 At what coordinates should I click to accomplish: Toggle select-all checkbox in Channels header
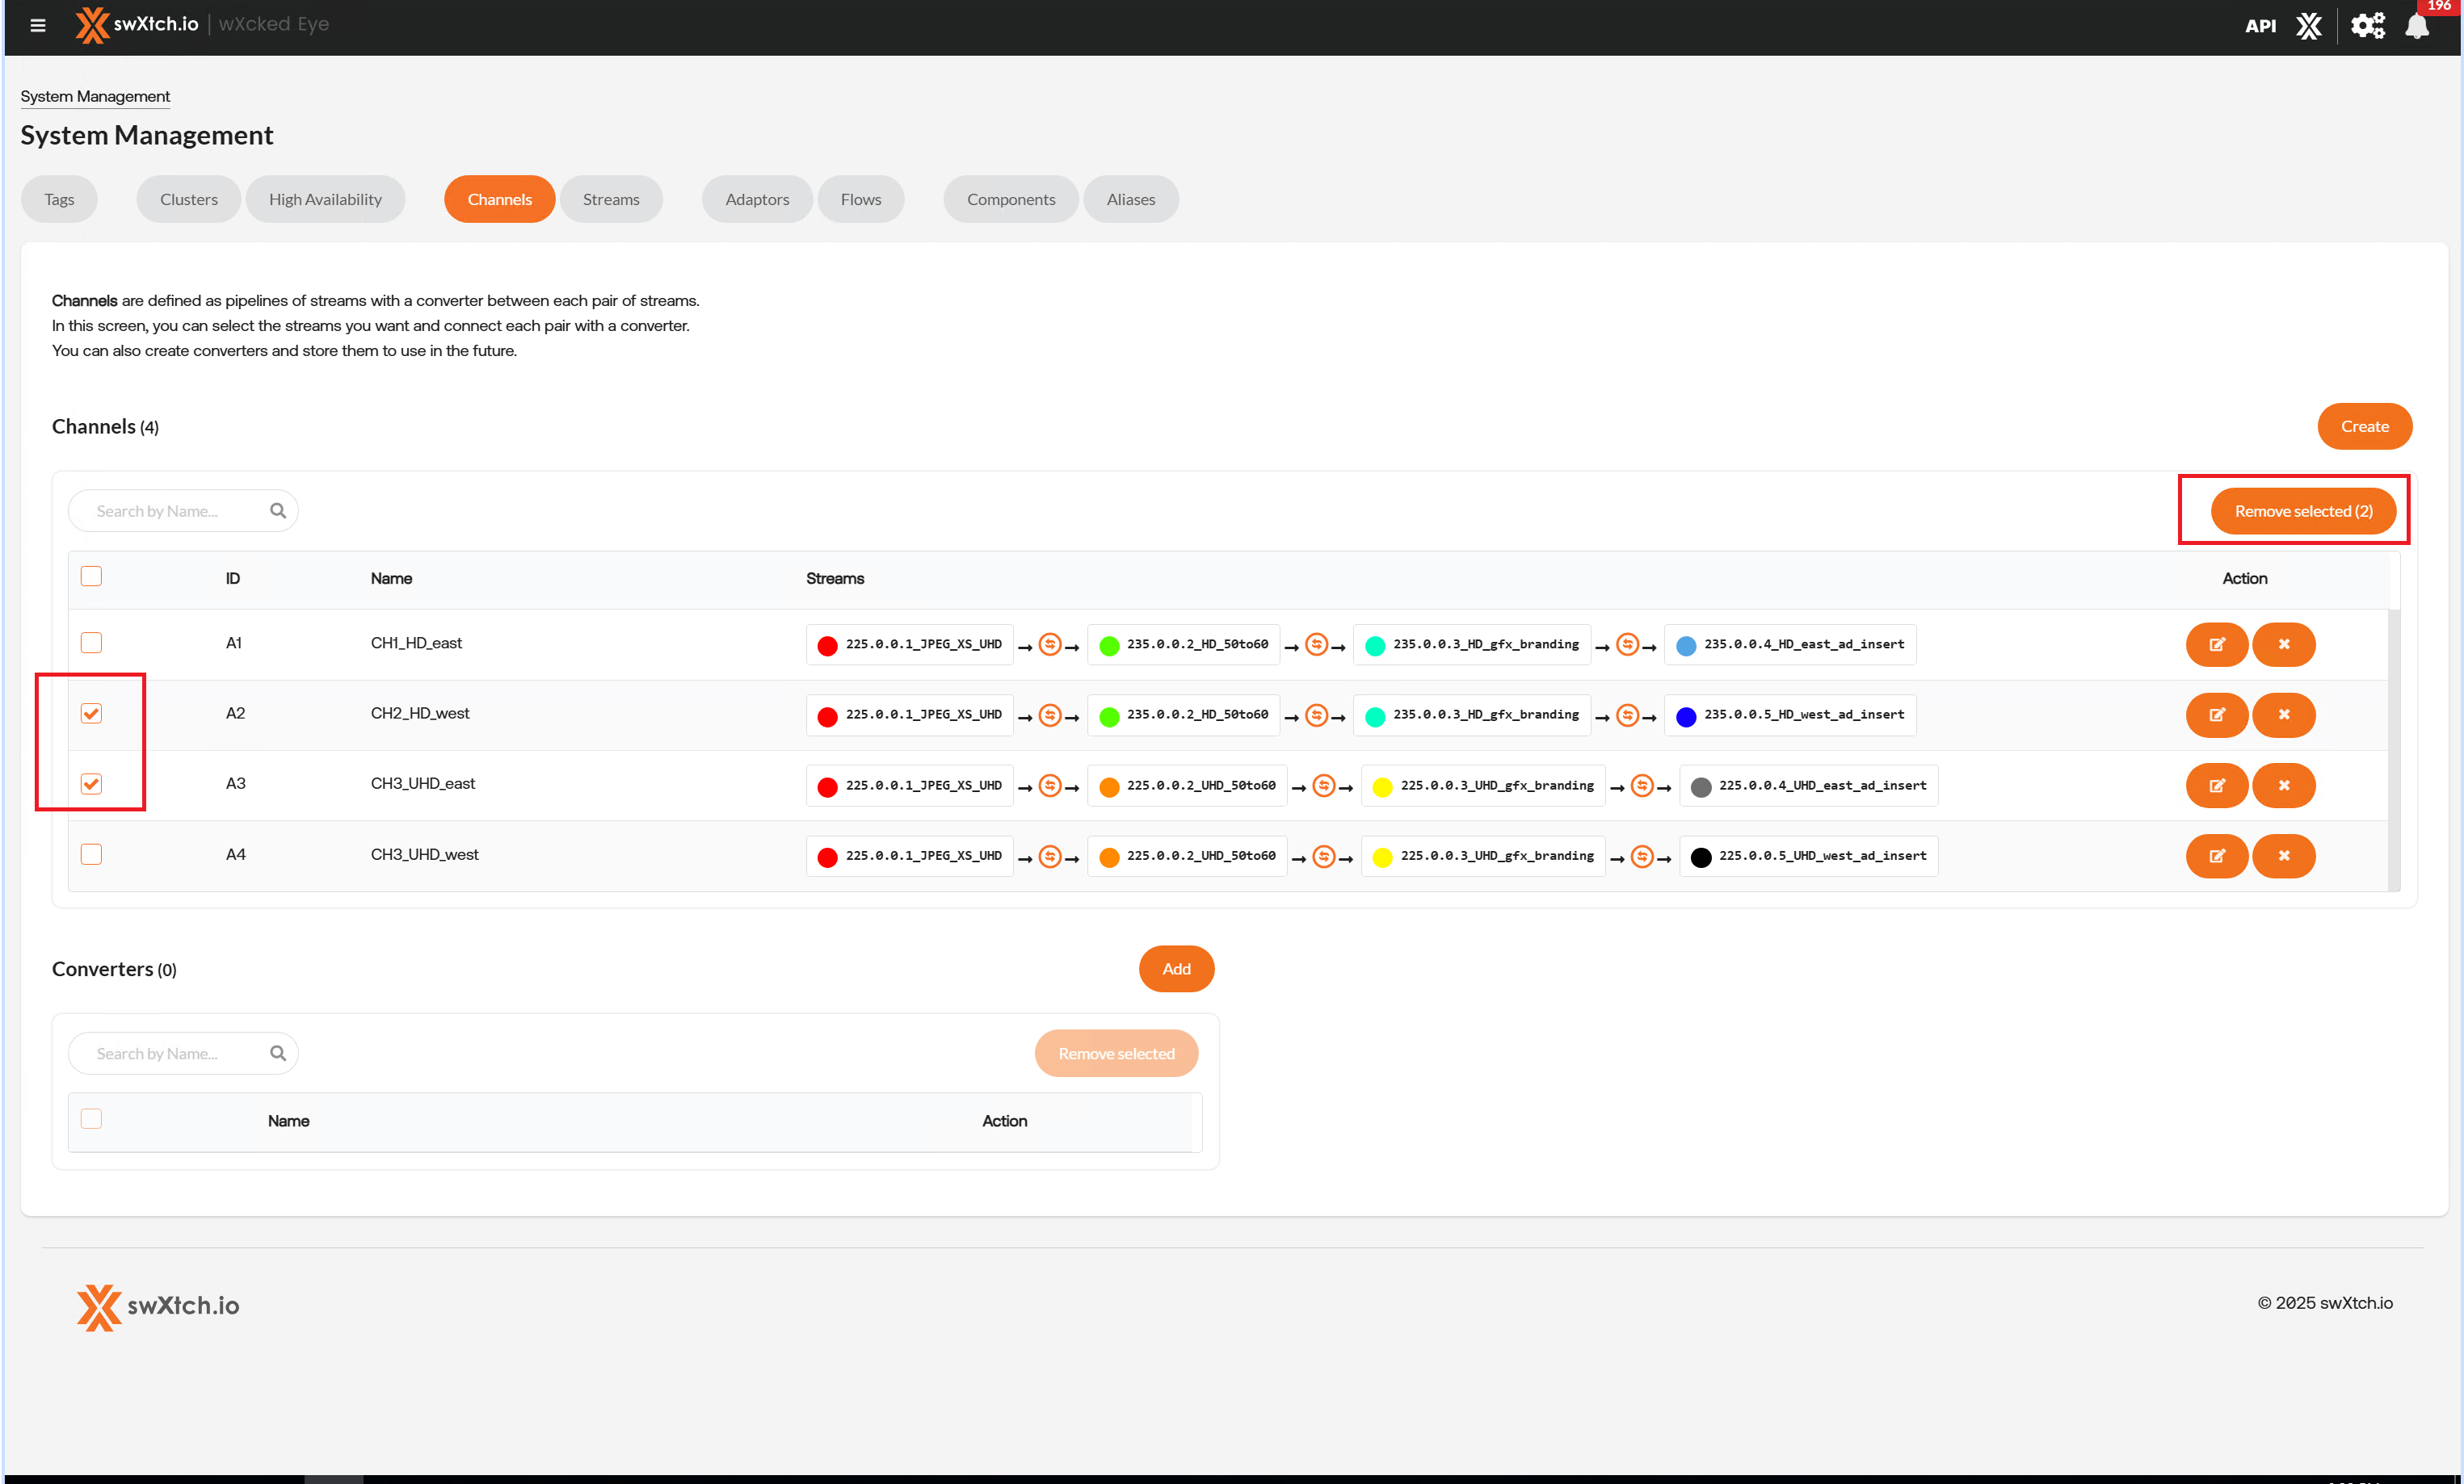point(91,576)
